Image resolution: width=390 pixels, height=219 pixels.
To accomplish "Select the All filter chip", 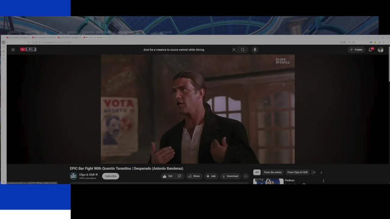I will click(x=257, y=172).
